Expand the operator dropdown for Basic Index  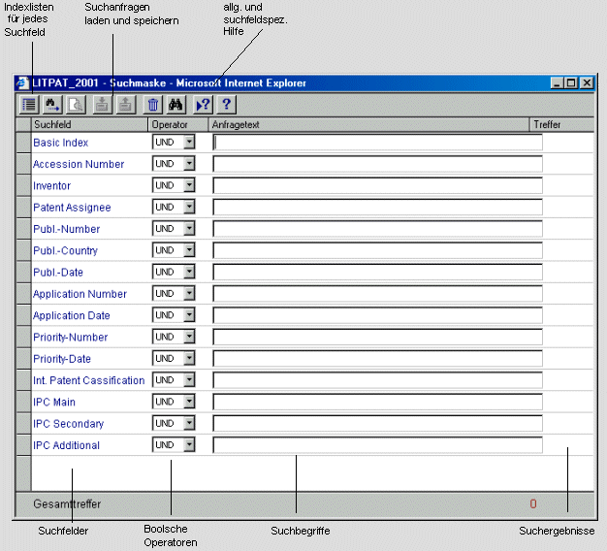[x=188, y=143]
